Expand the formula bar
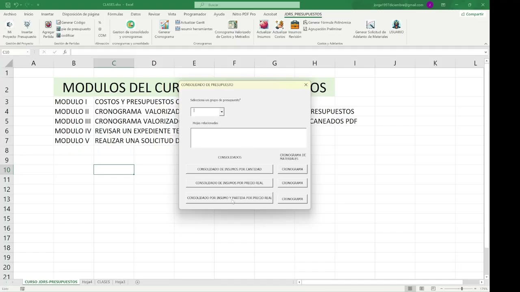 point(485,52)
